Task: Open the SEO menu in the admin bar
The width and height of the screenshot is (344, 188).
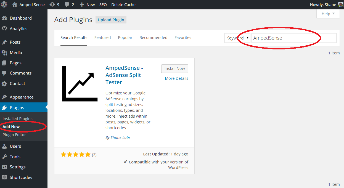Action: 103,5
